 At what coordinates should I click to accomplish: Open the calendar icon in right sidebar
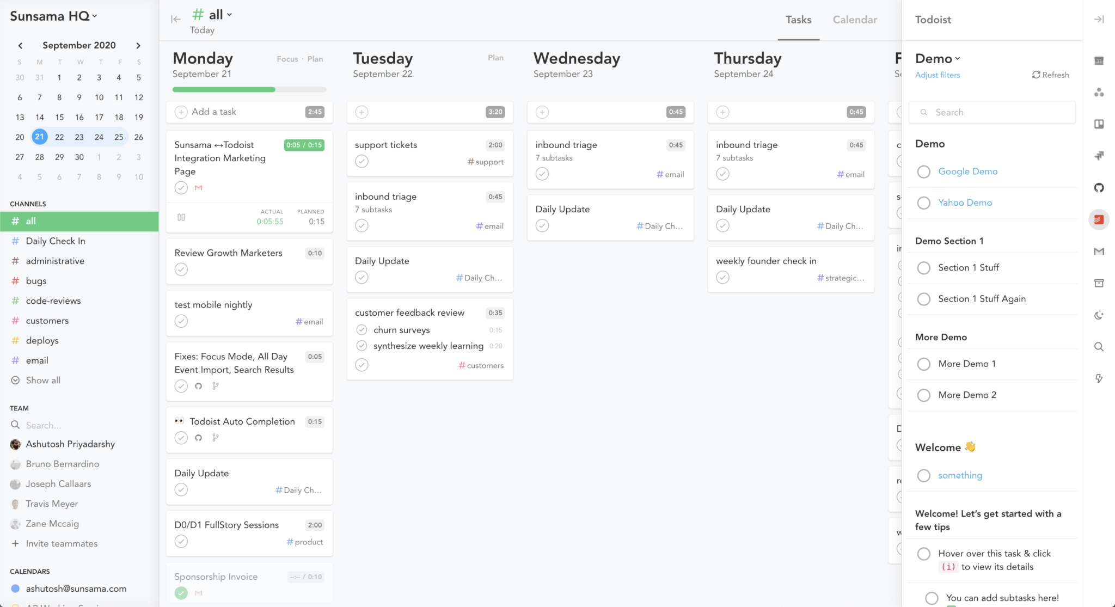[x=1099, y=62]
